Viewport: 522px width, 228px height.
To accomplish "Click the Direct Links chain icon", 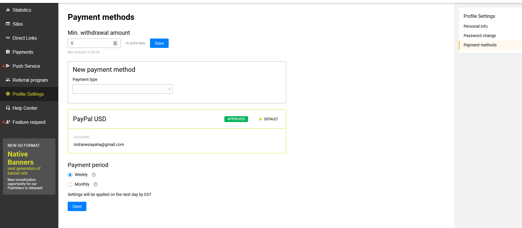I will 8,38.
